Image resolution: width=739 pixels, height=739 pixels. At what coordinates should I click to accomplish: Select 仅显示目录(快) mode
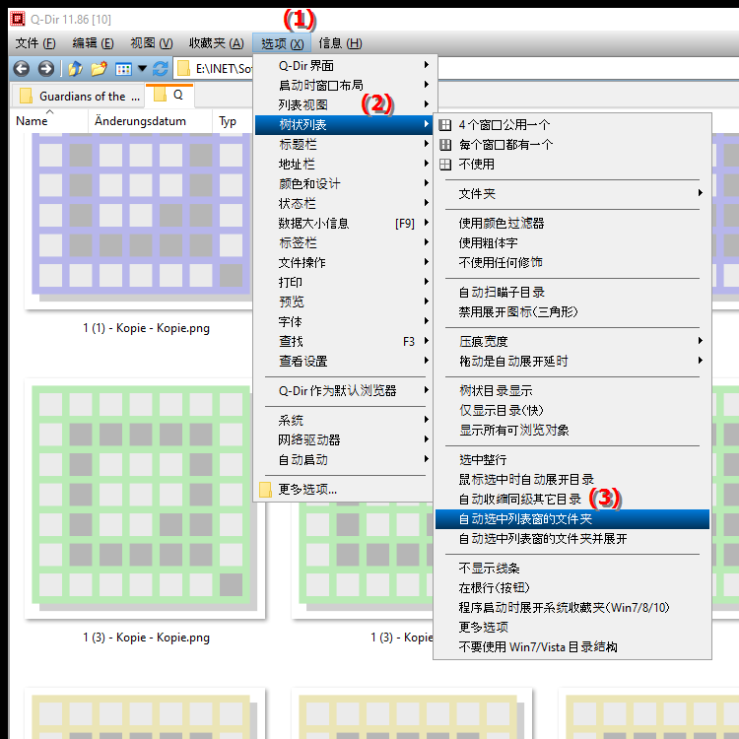pyautogui.click(x=571, y=411)
